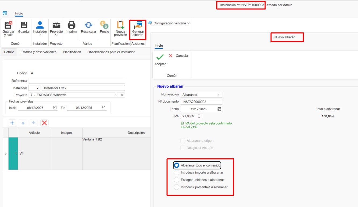
Task: Open the Proyecto ENDADES Windows dropdown
Action: pos(116,95)
